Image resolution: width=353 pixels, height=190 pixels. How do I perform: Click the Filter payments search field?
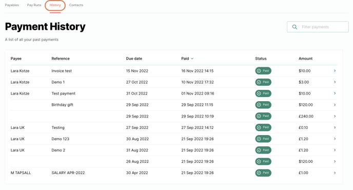pos(318,27)
